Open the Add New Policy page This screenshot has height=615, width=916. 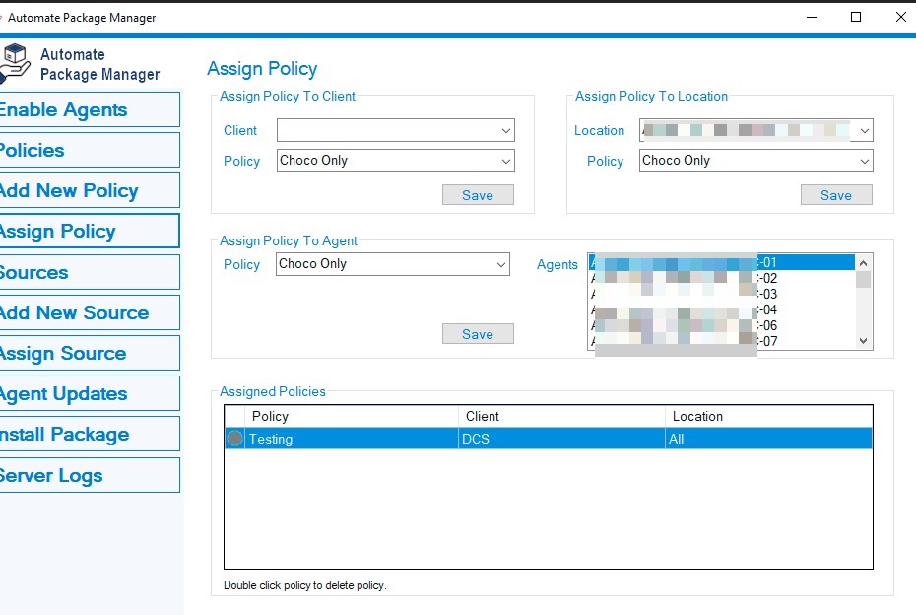tap(90, 190)
